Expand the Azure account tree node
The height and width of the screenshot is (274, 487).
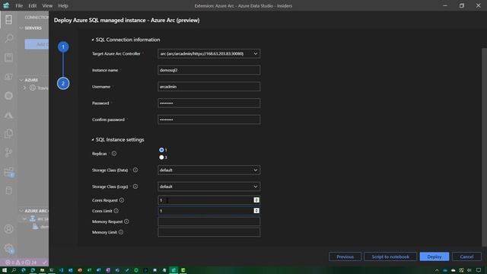24,88
